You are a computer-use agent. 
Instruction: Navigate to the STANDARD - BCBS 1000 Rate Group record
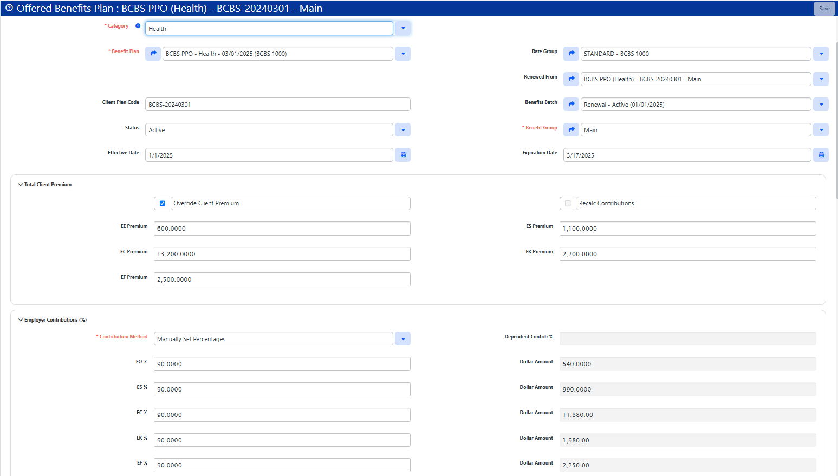[571, 53]
